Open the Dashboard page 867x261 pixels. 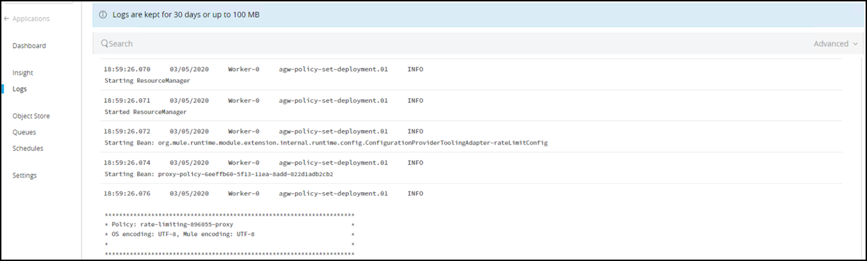click(29, 46)
